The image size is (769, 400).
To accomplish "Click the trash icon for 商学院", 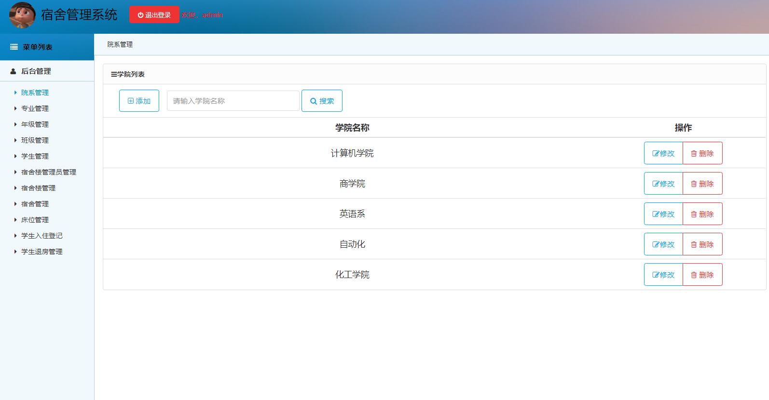I will 694,184.
